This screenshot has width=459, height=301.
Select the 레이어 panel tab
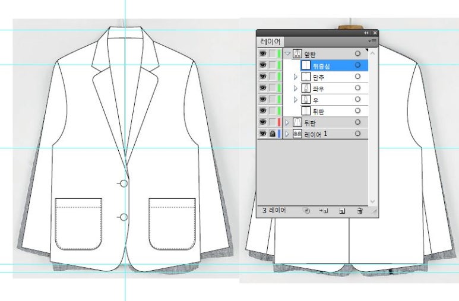click(271, 42)
